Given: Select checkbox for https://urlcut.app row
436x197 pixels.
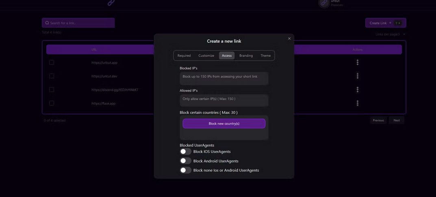Looking at the screenshot, I should click(52, 62).
